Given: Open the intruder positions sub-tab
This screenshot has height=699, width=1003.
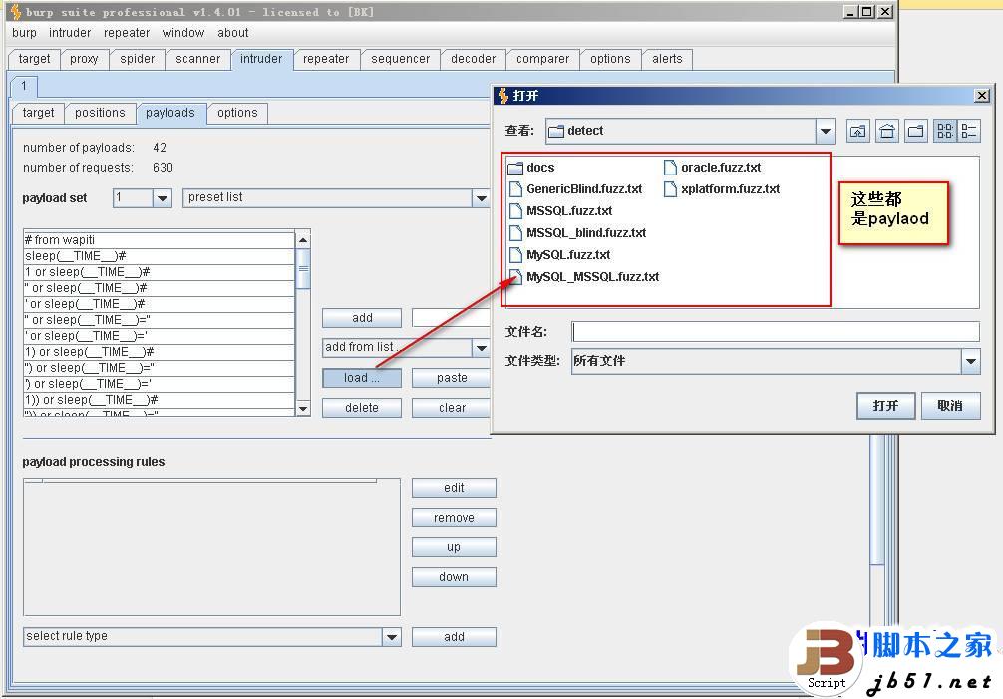Looking at the screenshot, I should pos(100,113).
